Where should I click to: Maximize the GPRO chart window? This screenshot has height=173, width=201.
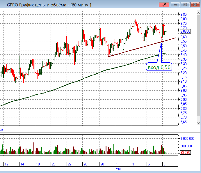184,5
